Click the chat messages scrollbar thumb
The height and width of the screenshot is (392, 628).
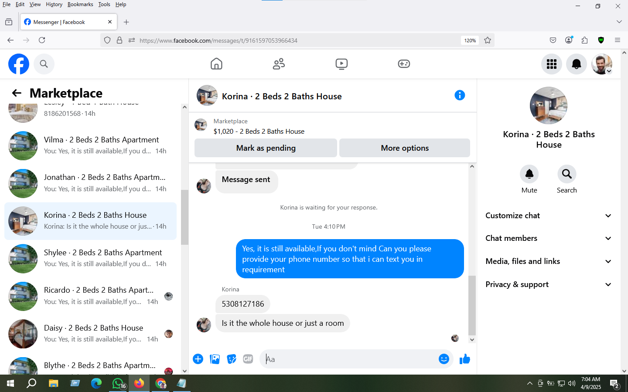click(x=472, y=305)
